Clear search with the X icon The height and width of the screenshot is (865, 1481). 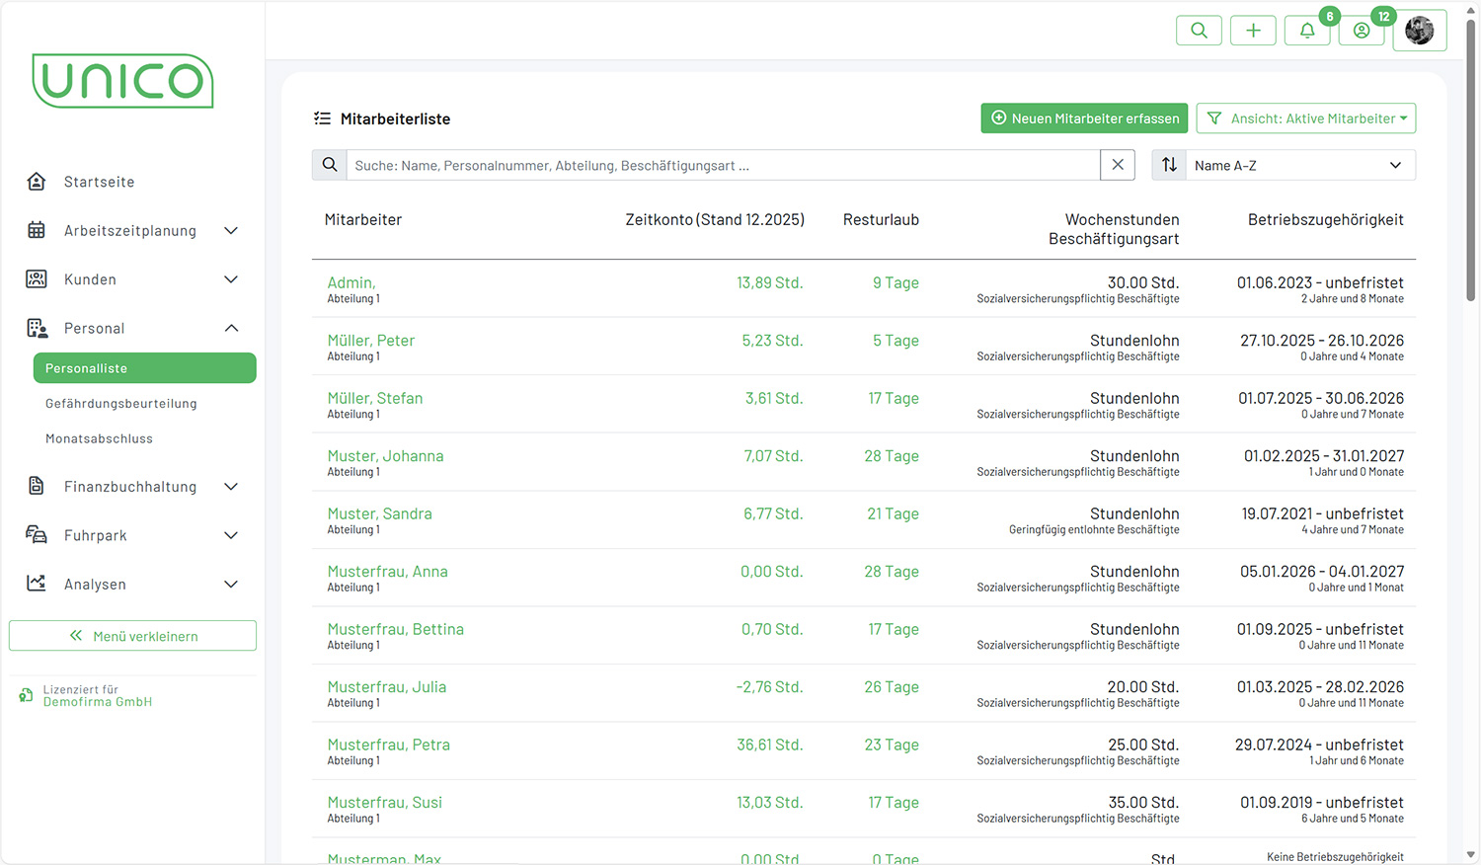1118,165
